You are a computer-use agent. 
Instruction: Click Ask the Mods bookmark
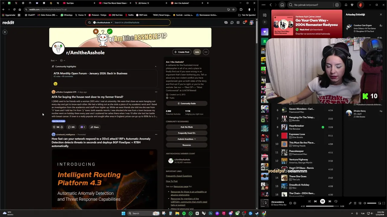[187, 127]
